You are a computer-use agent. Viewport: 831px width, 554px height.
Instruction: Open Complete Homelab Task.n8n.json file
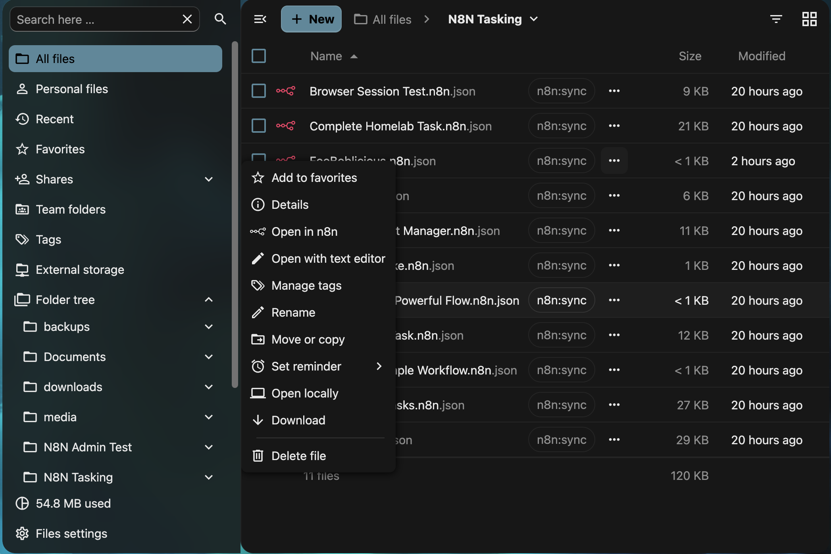click(x=400, y=126)
